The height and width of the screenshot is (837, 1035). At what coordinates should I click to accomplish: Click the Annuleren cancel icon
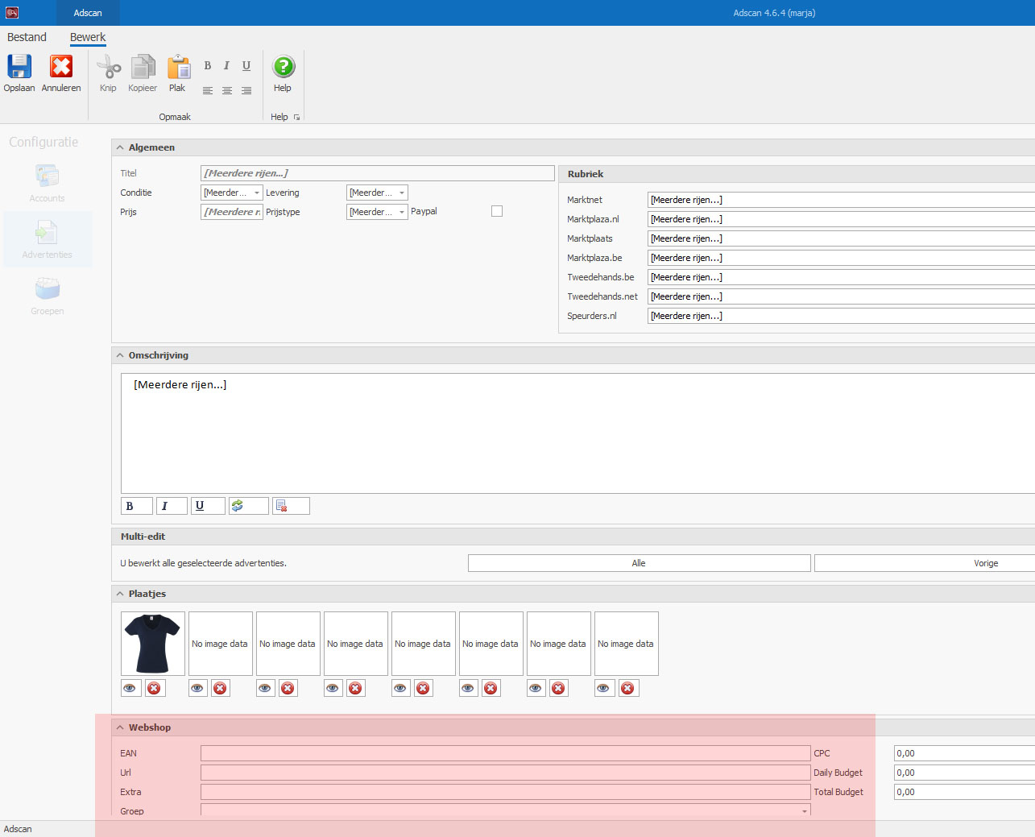[61, 67]
